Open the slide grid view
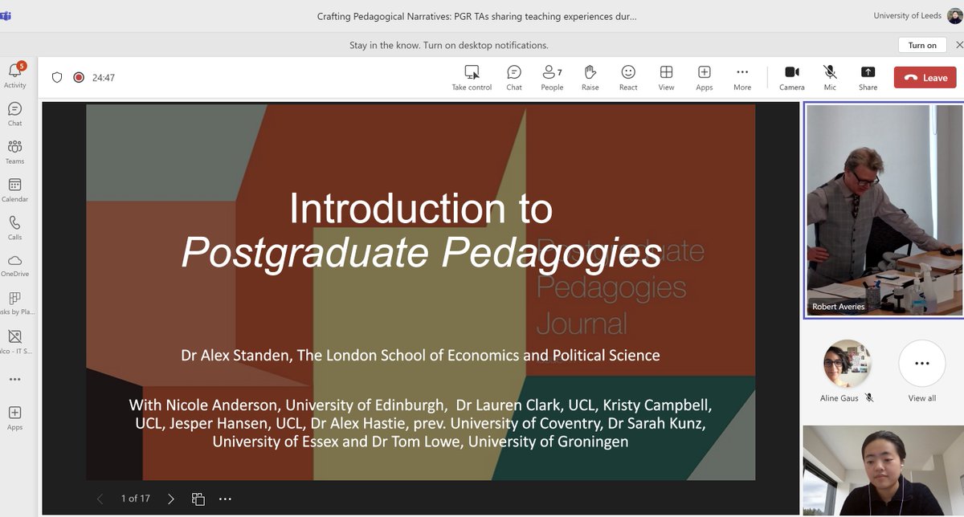The height and width of the screenshot is (517, 964). [198, 499]
